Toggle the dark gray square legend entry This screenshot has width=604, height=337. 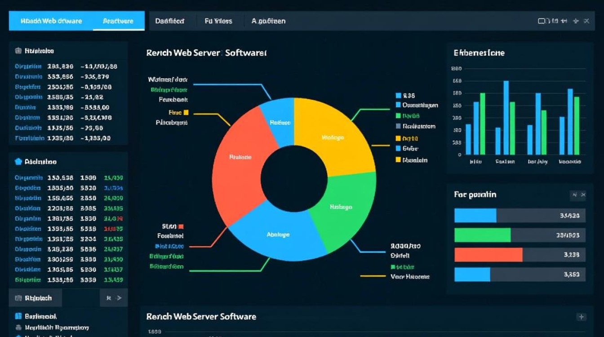[398, 126]
